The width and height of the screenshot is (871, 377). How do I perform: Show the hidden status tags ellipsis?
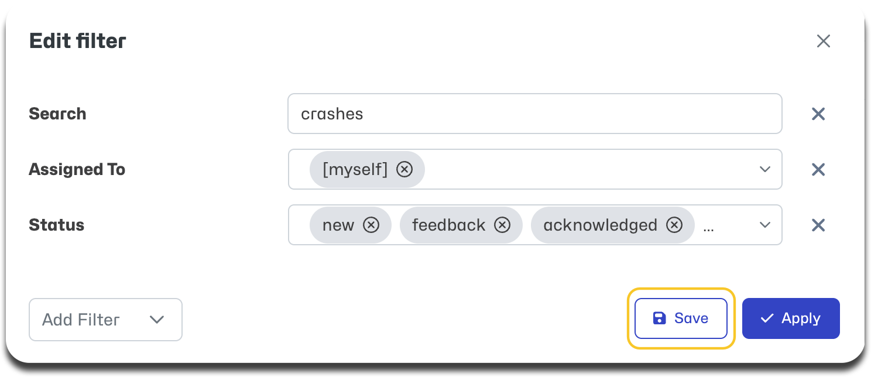coord(708,228)
